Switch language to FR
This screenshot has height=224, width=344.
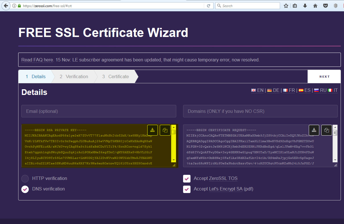[289, 90]
